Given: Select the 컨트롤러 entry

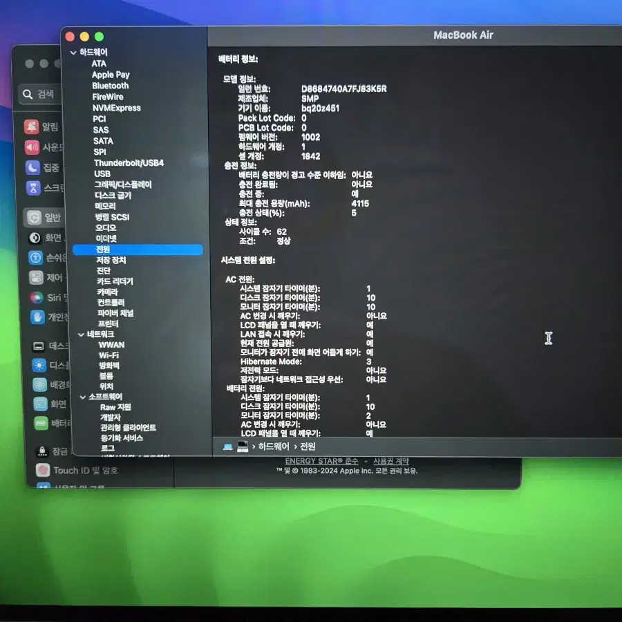Looking at the screenshot, I should [111, 302].
